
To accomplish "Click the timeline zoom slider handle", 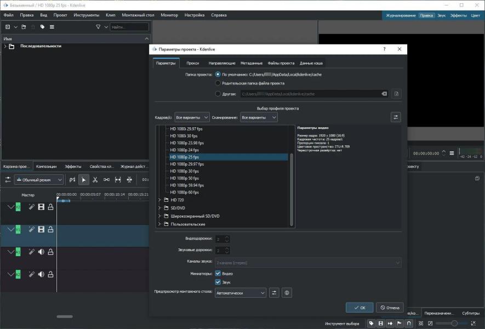I will (454, 324).
